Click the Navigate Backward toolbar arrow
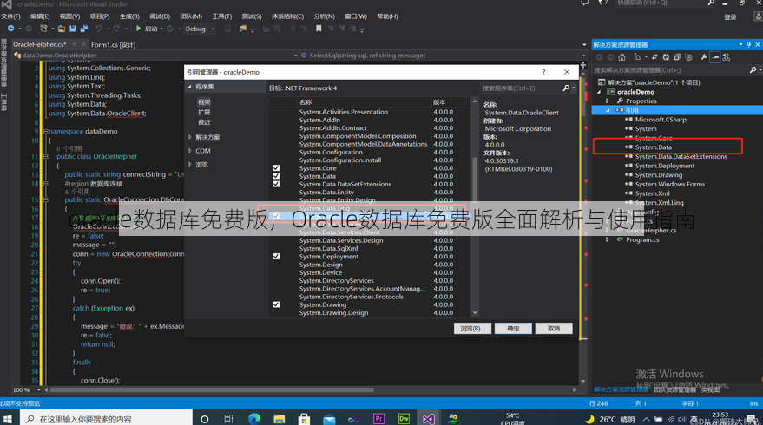 tap(10, 29)
